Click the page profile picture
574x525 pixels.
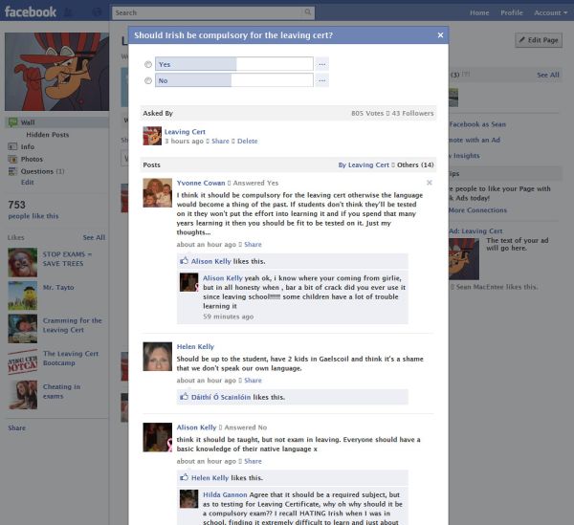coord(56,72)
